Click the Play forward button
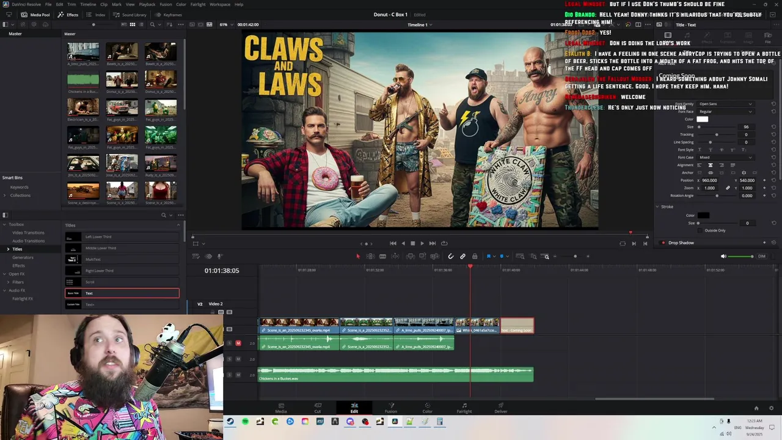The image size is (782, 440). pyautogui.click(x=422, y=243)
